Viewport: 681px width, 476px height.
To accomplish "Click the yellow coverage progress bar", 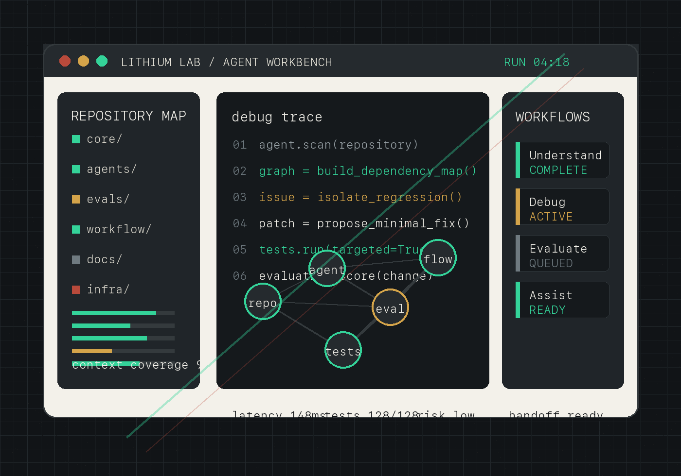I will coord(123,351).
